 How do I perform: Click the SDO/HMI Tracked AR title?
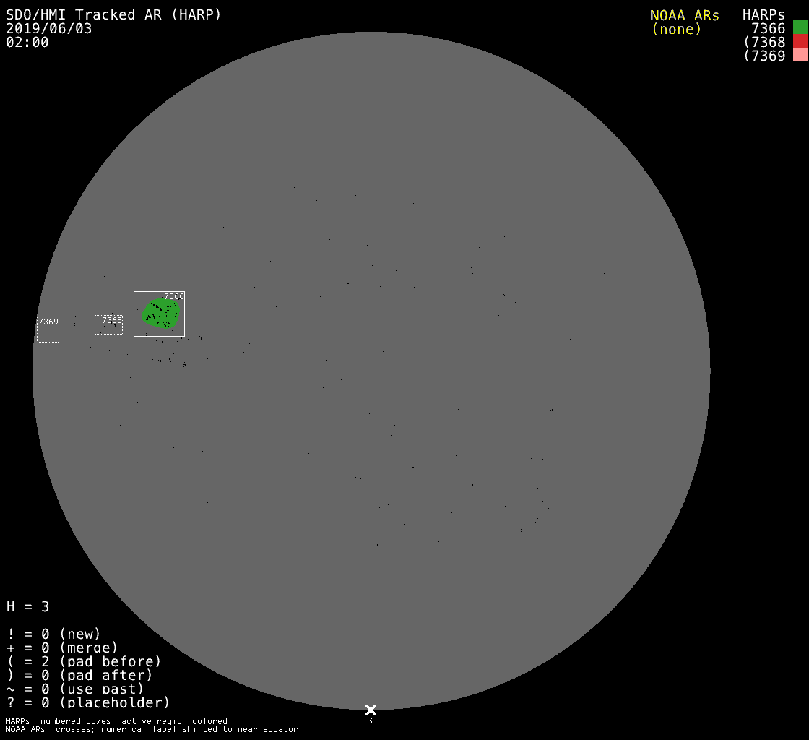point(113,15)
